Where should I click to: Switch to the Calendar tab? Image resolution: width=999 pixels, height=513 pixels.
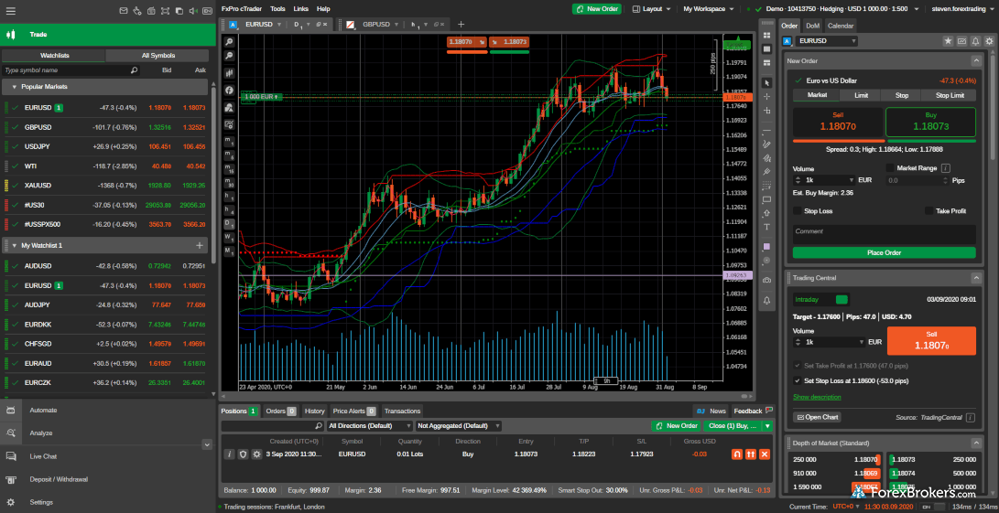(841, 26)
